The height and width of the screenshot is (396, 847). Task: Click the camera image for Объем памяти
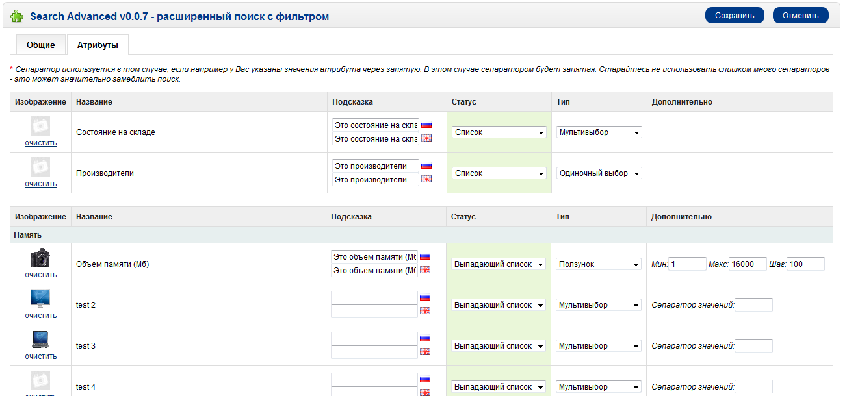coord(40,258)
